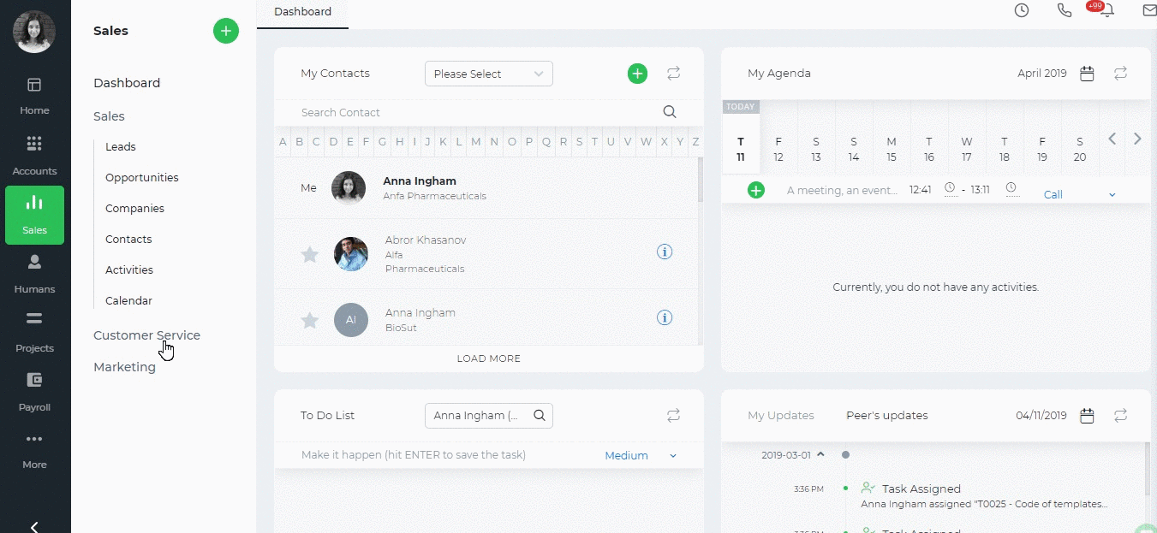Go to Contacts page

128,240
